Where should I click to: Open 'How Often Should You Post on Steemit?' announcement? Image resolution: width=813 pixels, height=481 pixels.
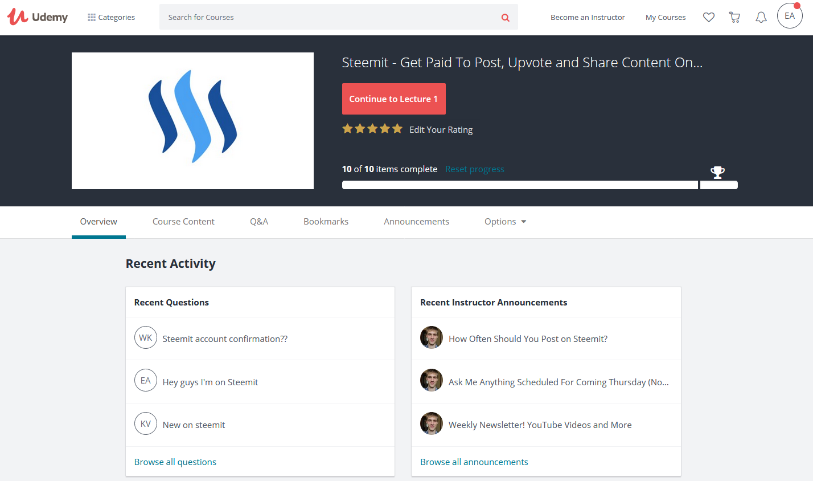tap(528, 339)
